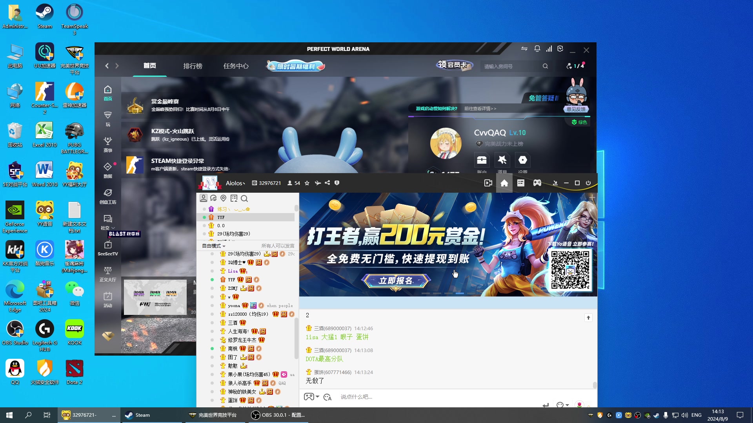753x423 pixels.
Task: Click the collapse arrow icon in YY header
Action: point(555,183)
